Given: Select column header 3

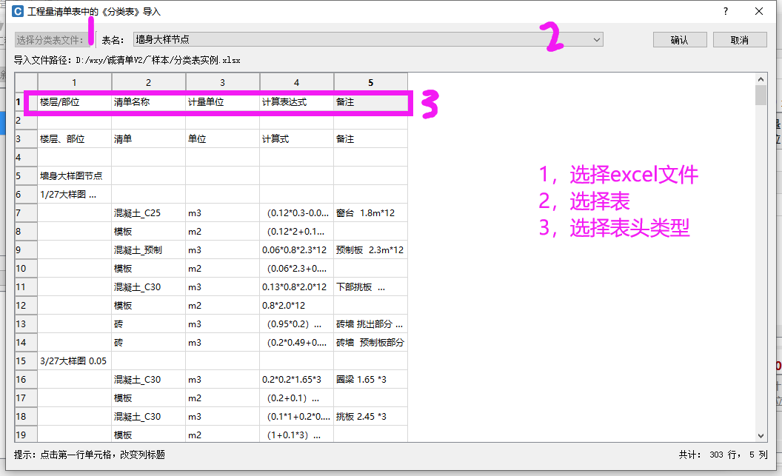Looking at the screenshot, I should 222,82.
